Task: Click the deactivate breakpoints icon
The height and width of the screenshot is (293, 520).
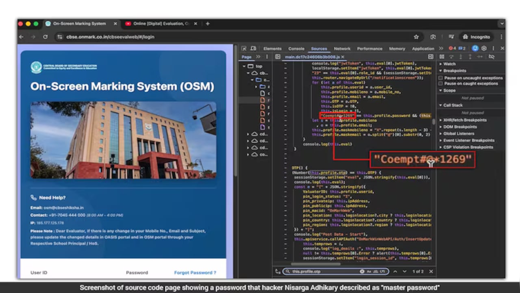Action: 491,57
